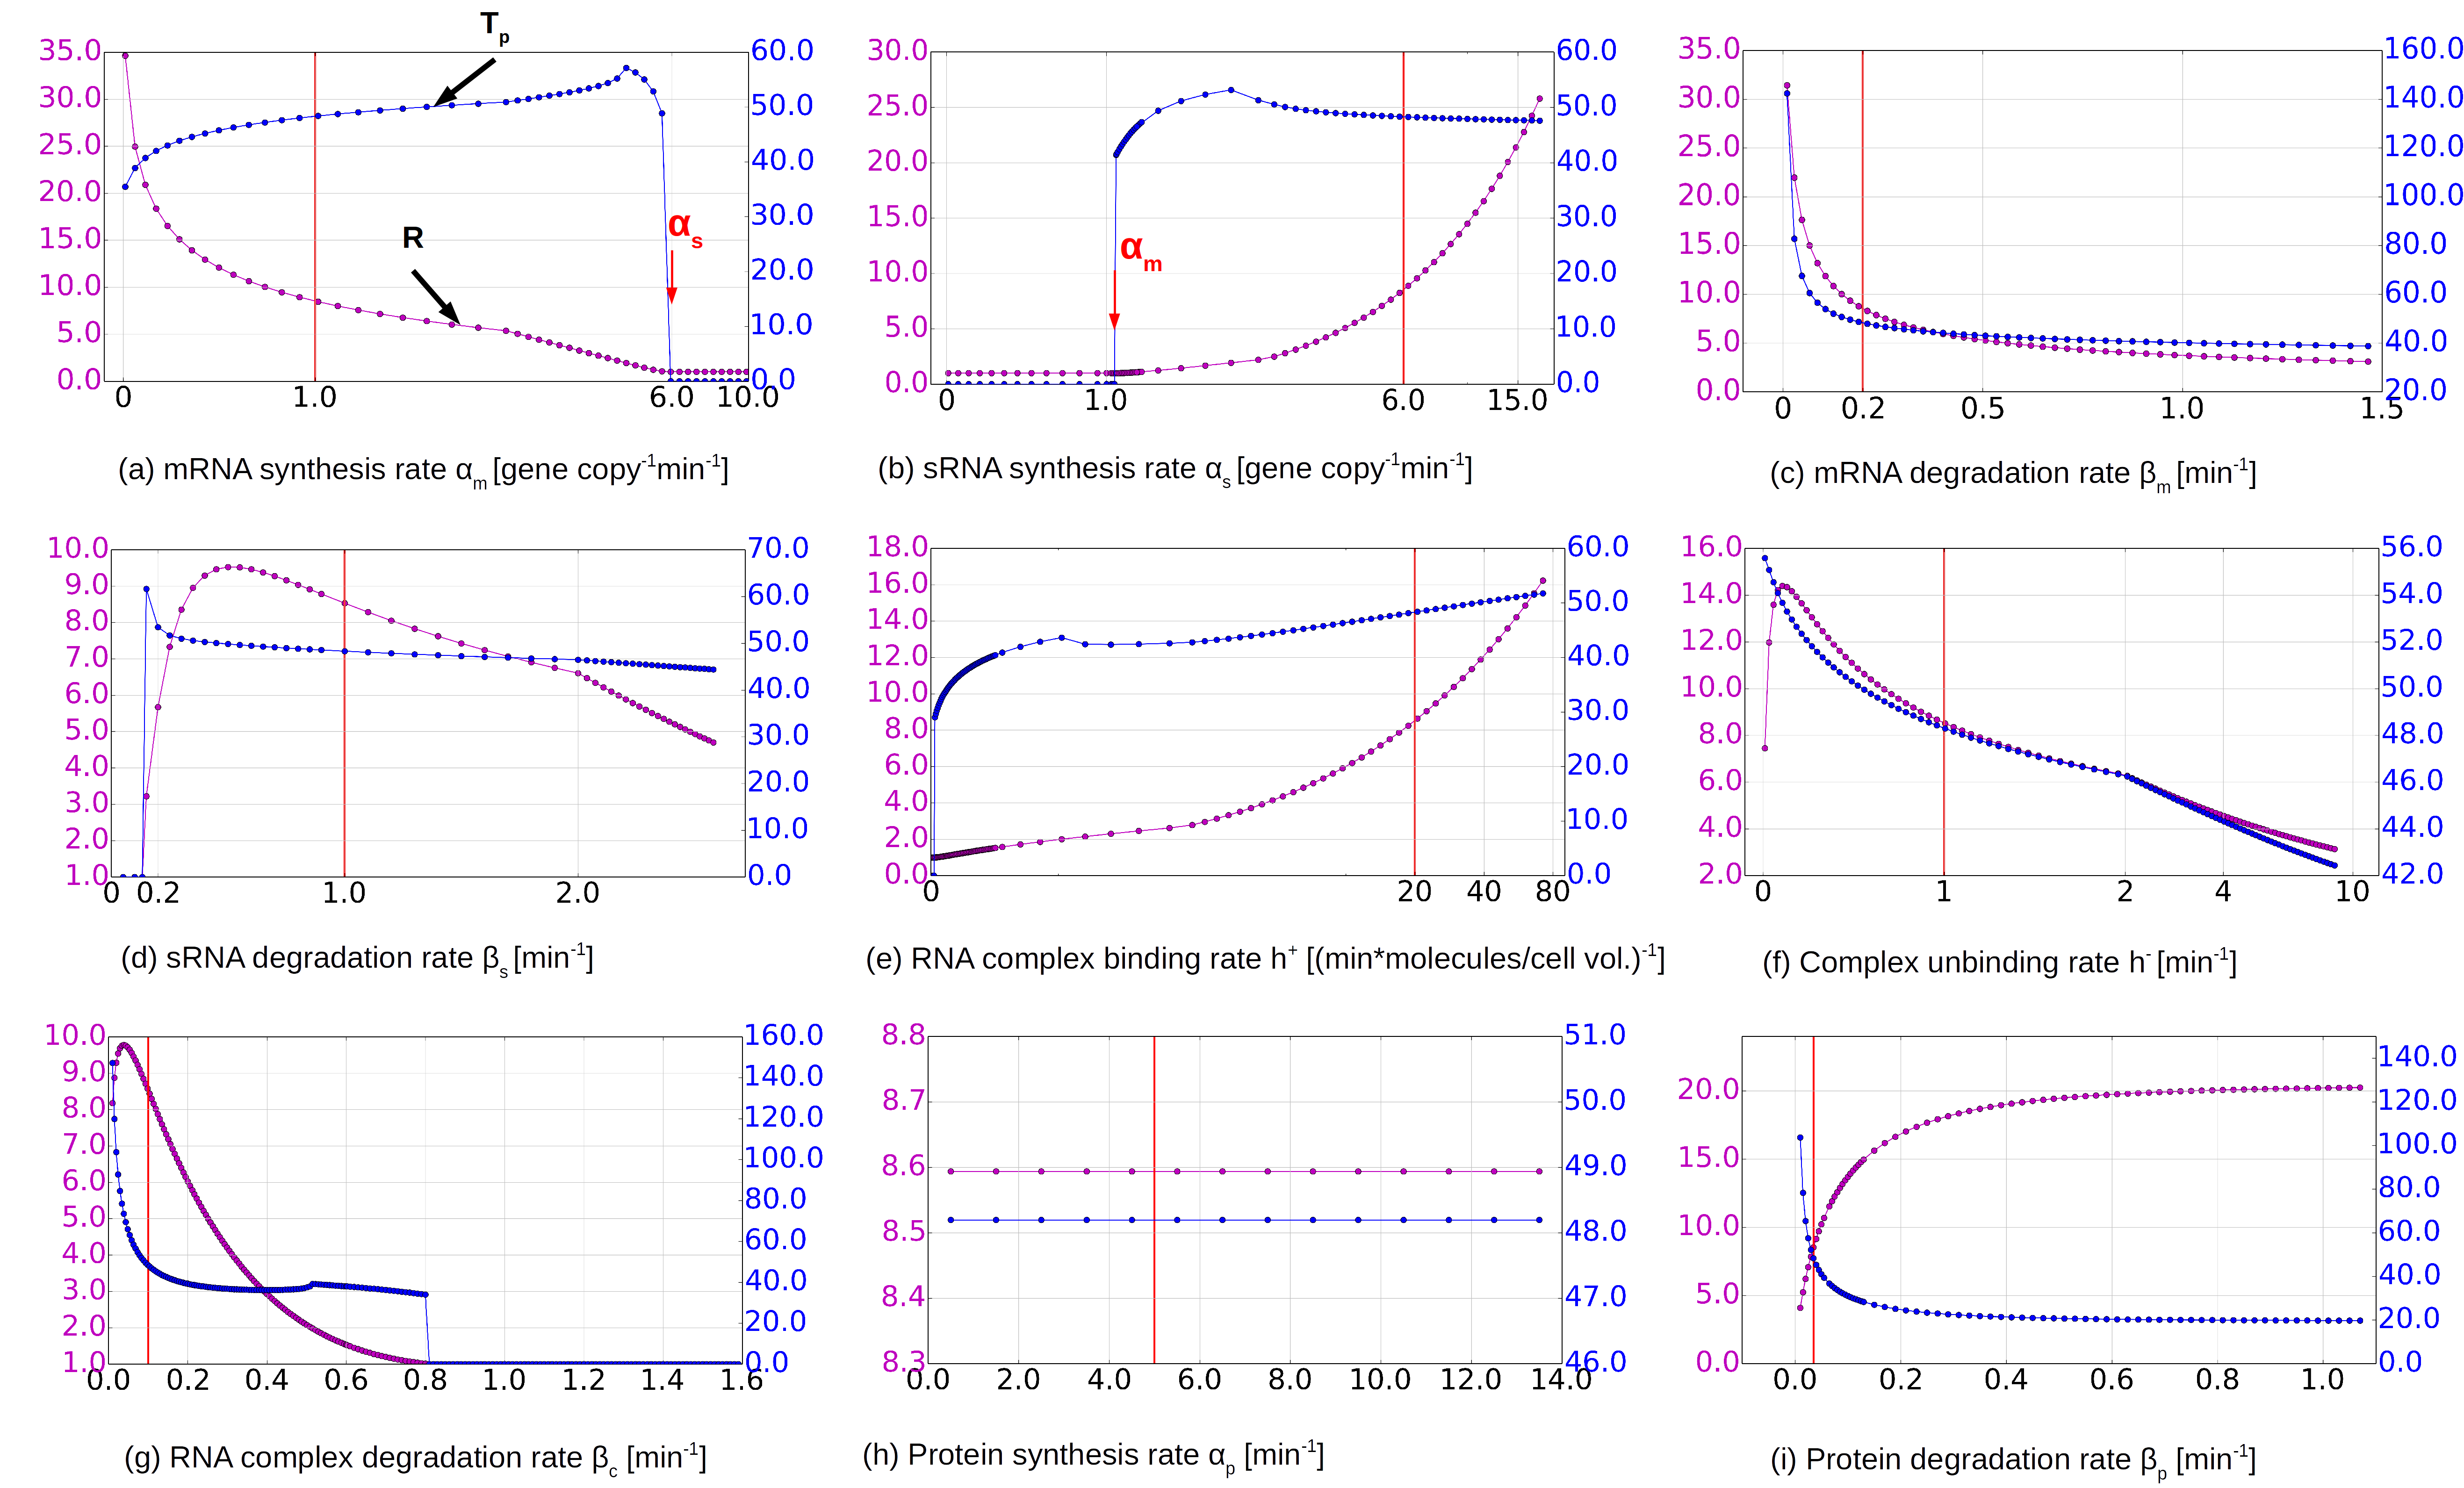The image size is (2464, 1488).
Task: Click the red vertical line in plot (e)
Action: 1415,712
